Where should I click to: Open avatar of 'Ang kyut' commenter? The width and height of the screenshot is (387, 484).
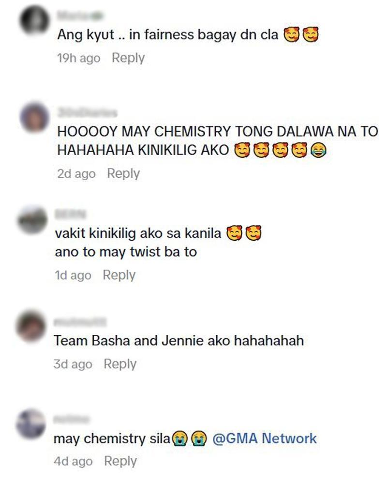[x=34, y=20]
